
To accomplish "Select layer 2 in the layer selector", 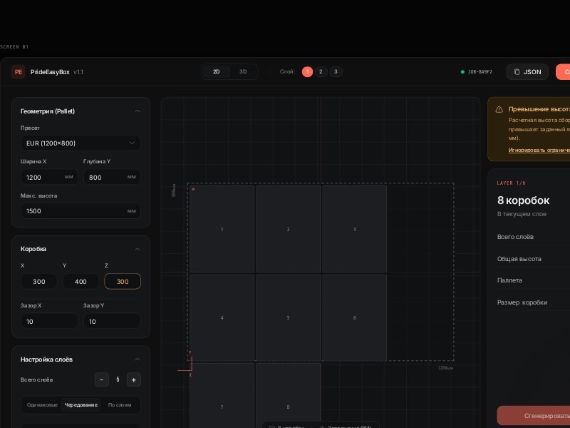I will (x=321, y=72).
